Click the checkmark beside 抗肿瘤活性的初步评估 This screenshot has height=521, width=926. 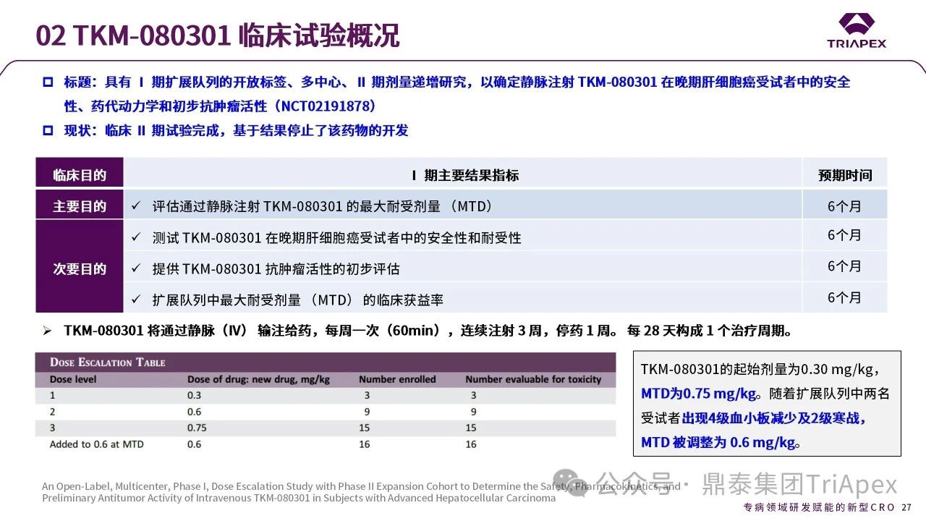tap(135, 268)
